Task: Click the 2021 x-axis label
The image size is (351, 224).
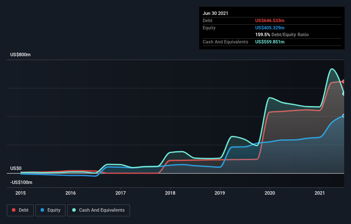Action: click(x=320, y=193)
